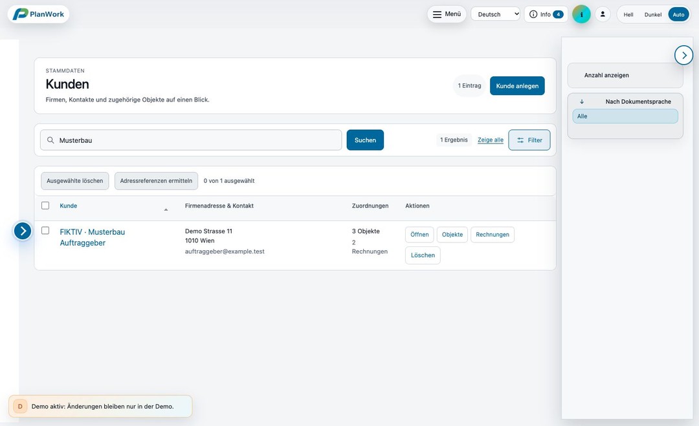Screen dimensions: 699x426
Task: Click the Löschen action button
Action: (423, 255)
